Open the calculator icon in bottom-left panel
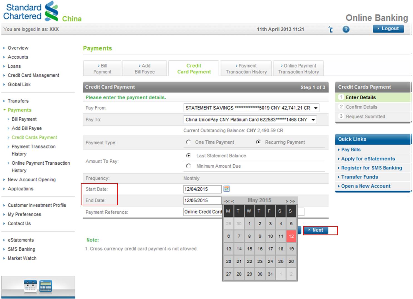The width and height of the screenshot is (413, 299). click(46, 286)
